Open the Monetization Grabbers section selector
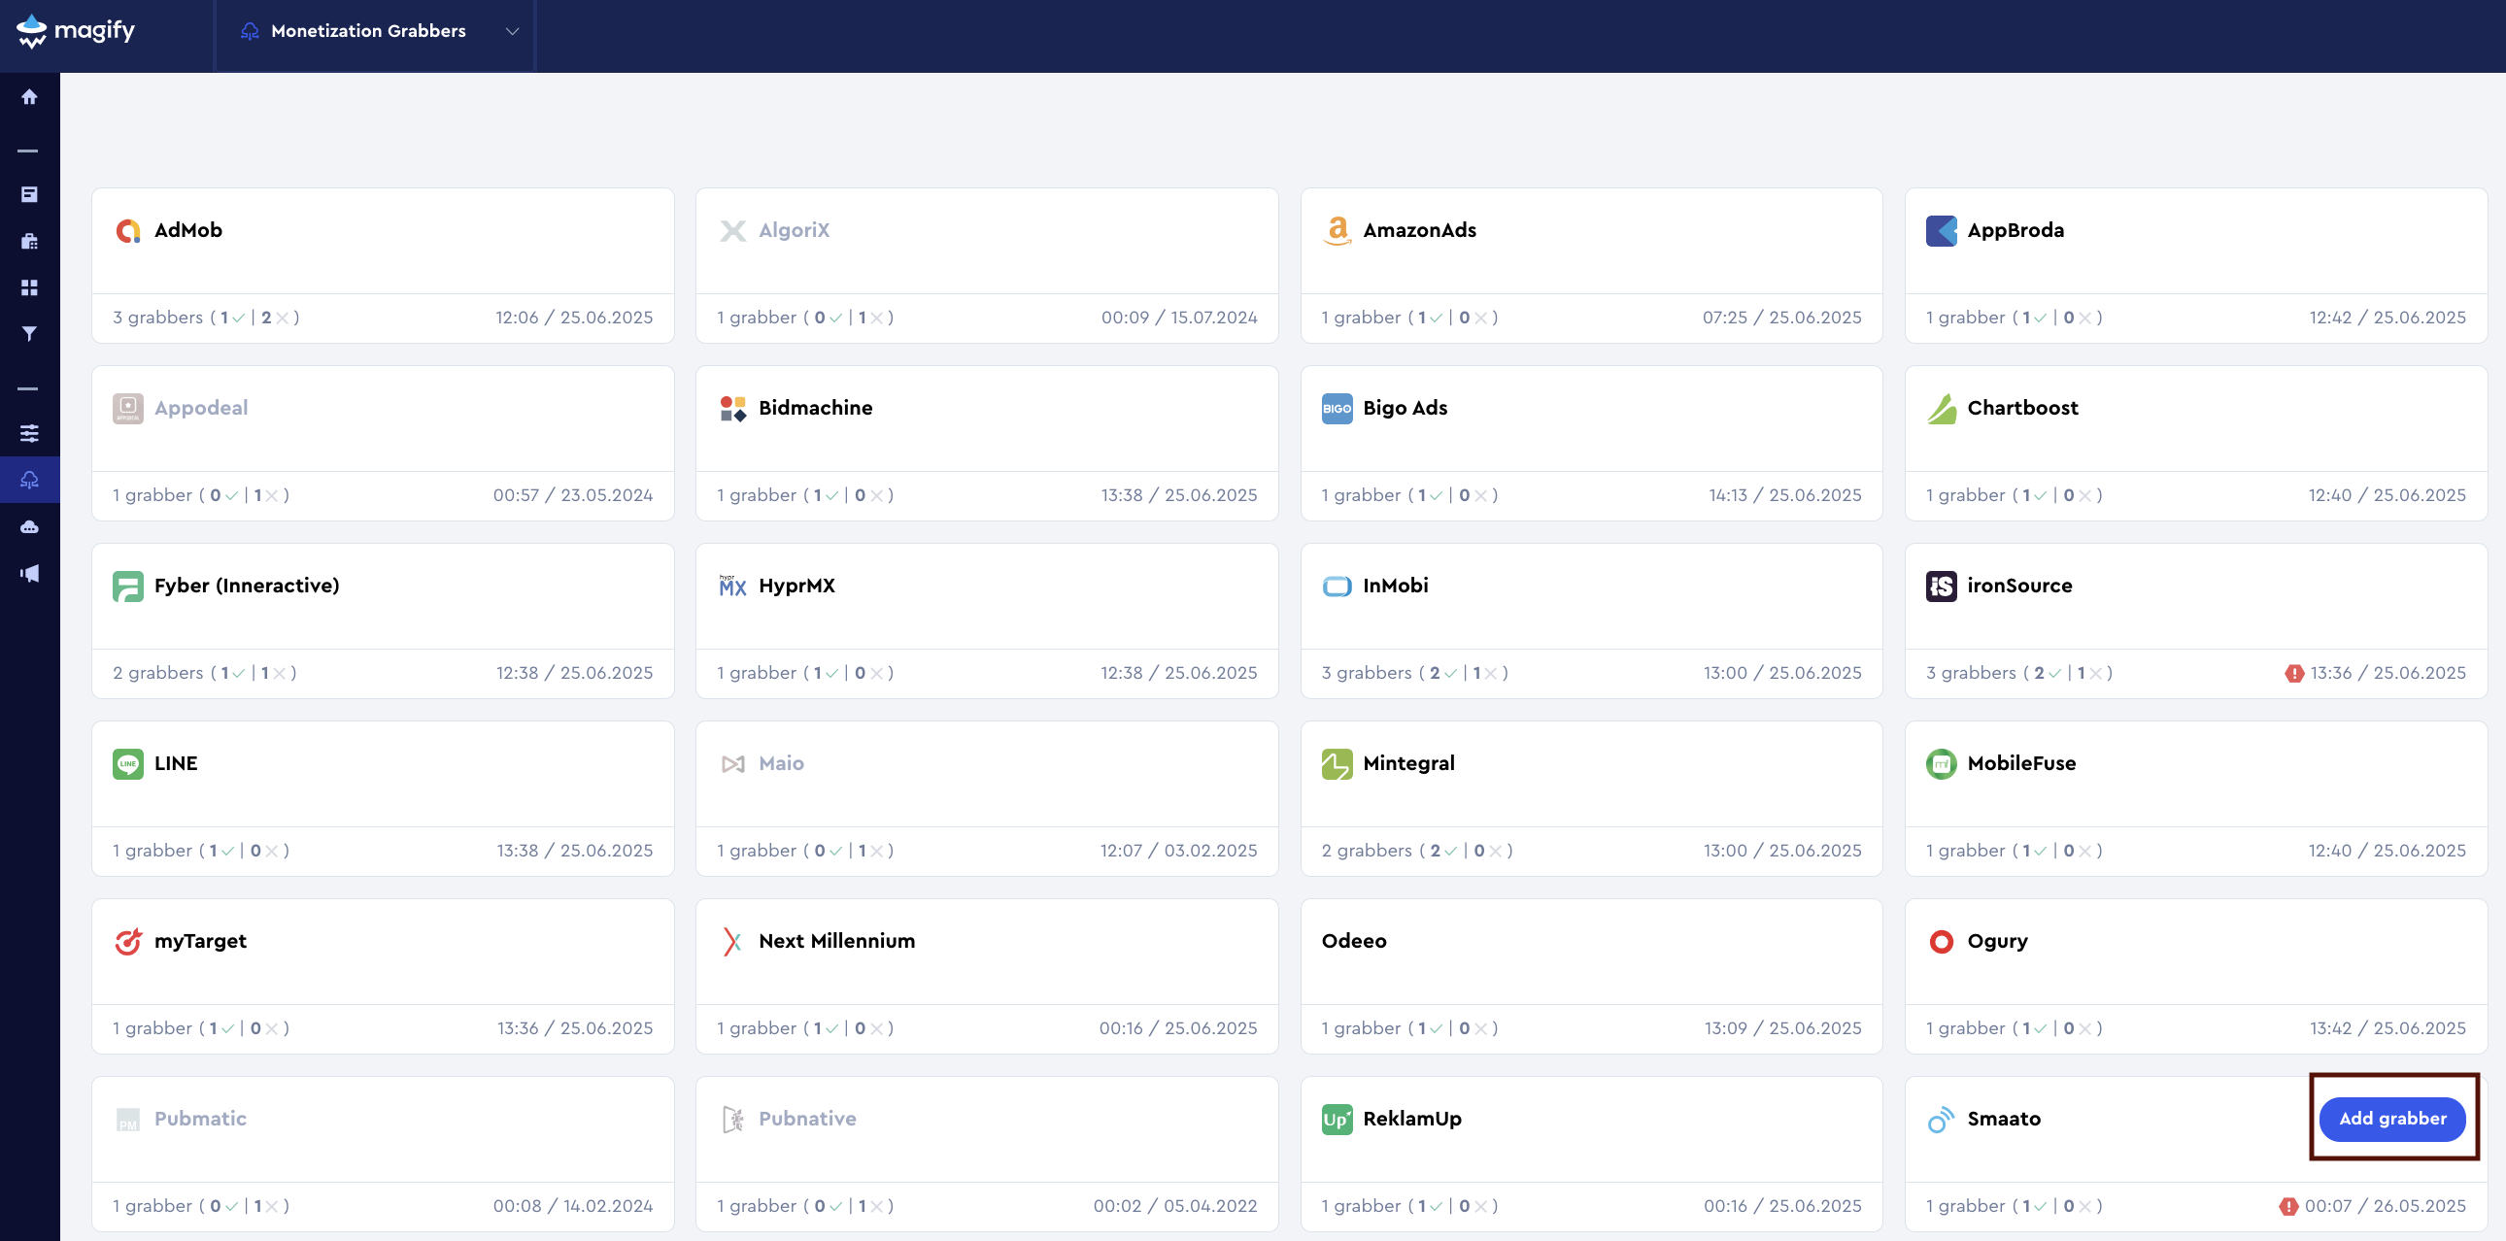 click(370, 31)
